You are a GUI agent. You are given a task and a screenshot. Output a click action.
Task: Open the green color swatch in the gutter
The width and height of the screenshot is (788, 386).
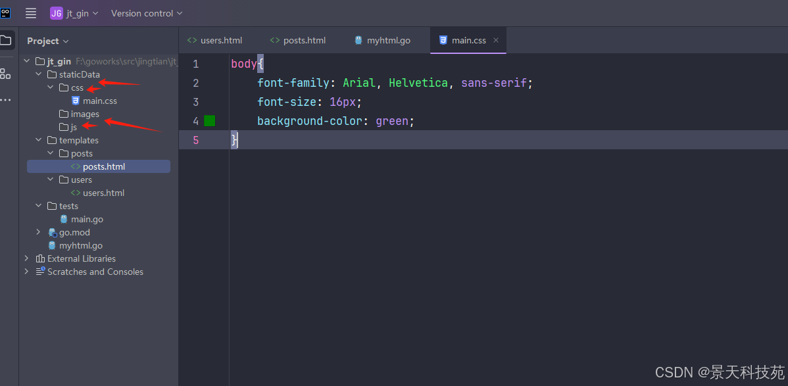click(210, 121)
